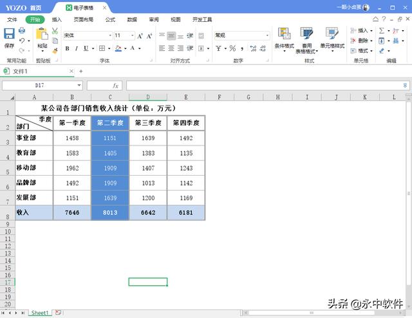Click the Format Painter brush icon
The image size is (412, 318).
tap(55, 50)
